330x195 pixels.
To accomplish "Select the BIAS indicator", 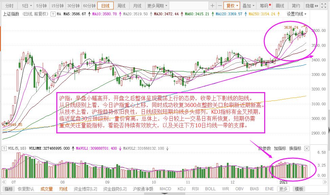I will point(254,189).
